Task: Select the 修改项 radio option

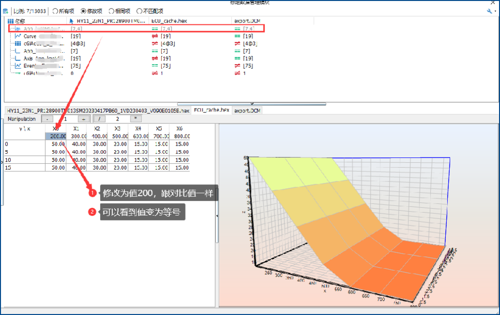Action: click(83, 11)
